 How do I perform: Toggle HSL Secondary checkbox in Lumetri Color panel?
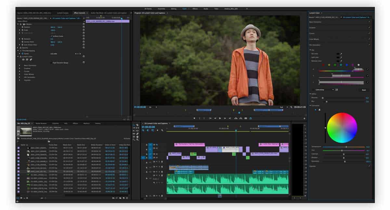point(369,45)
